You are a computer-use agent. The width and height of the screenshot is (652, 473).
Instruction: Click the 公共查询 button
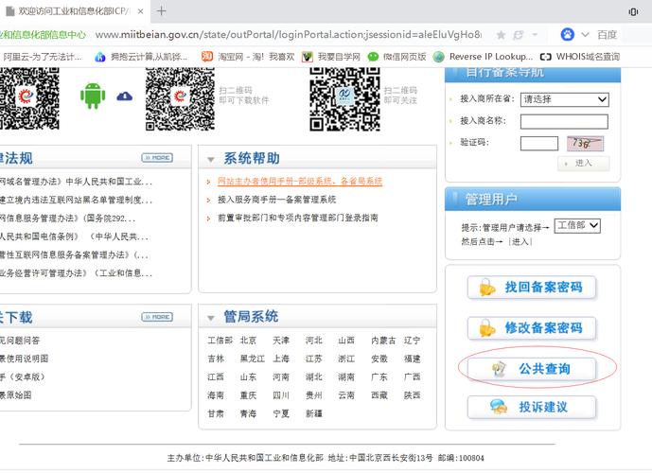point(532,368)
